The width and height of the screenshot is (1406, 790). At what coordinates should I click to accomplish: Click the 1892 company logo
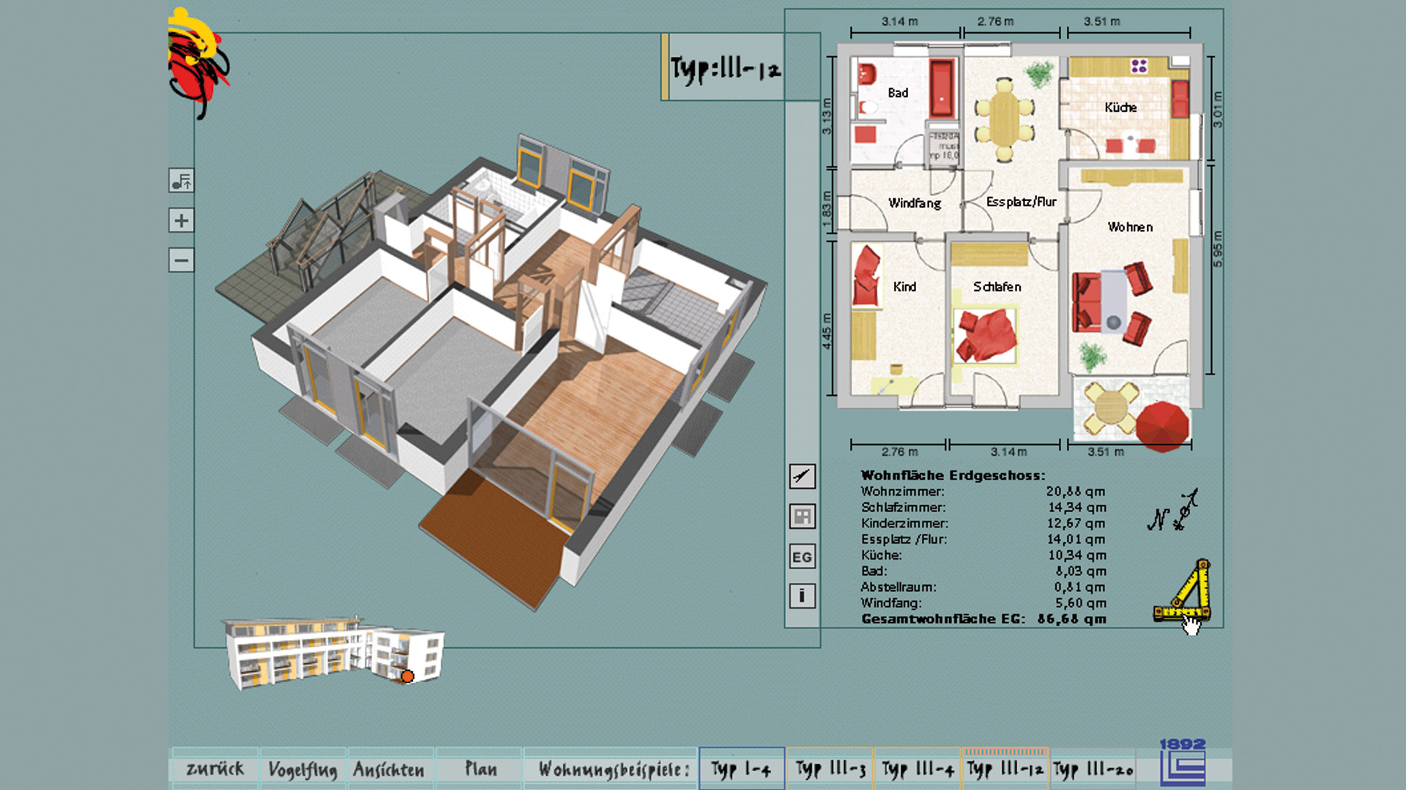coord(1183,762)
